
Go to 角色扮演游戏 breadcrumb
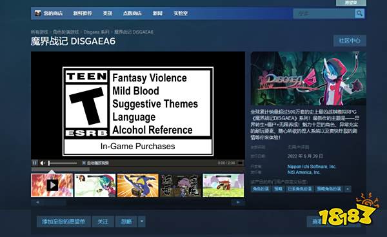pyautogui.click(x=66, y=32)
